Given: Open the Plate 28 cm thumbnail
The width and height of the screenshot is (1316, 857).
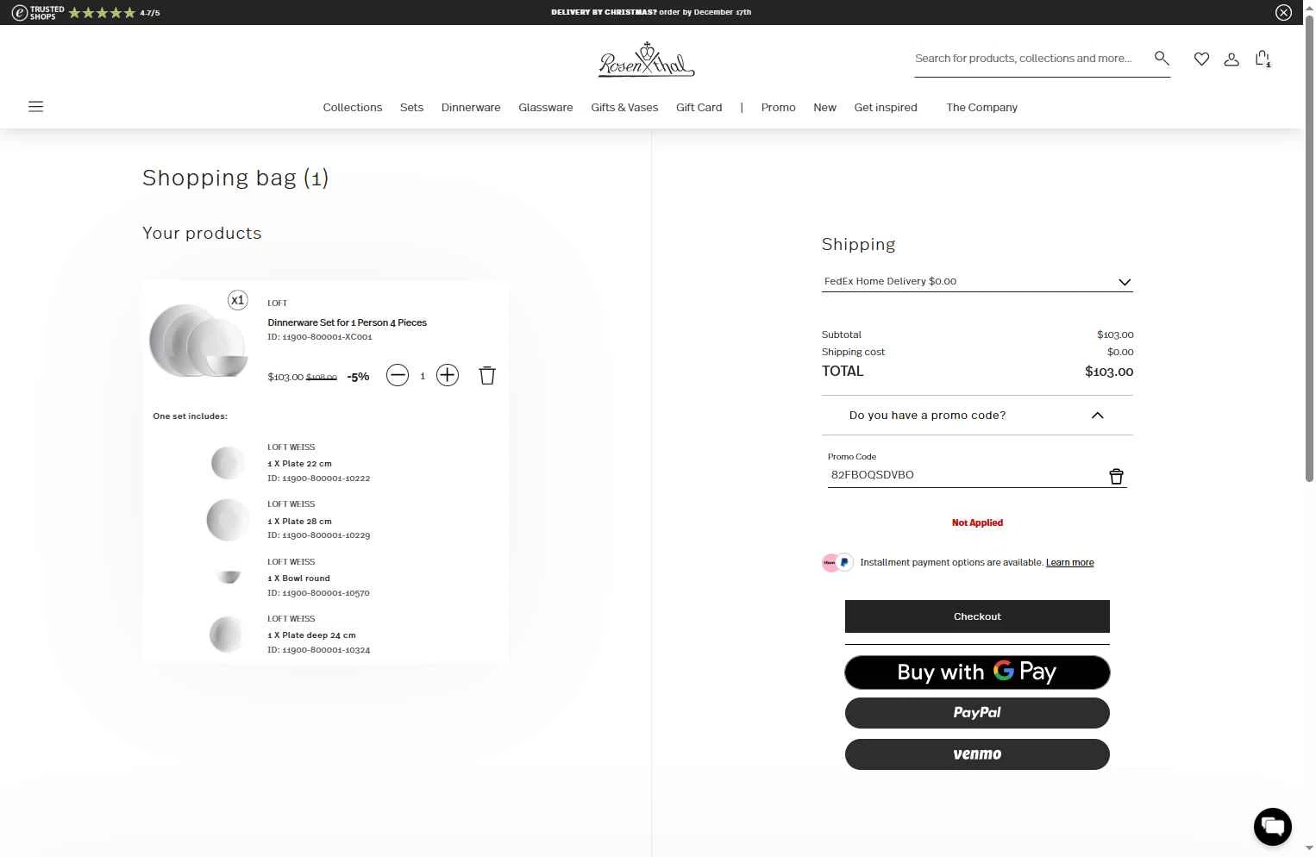Looking at the screenshot, I should (x=228, y=520).
